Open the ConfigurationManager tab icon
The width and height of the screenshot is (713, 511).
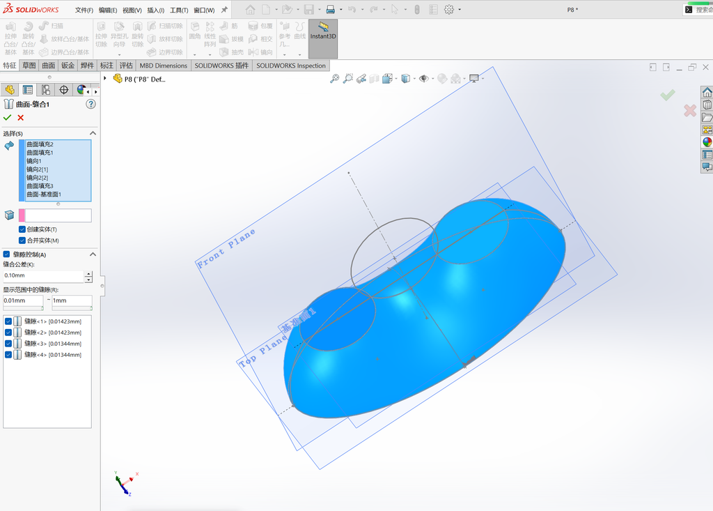46,90
